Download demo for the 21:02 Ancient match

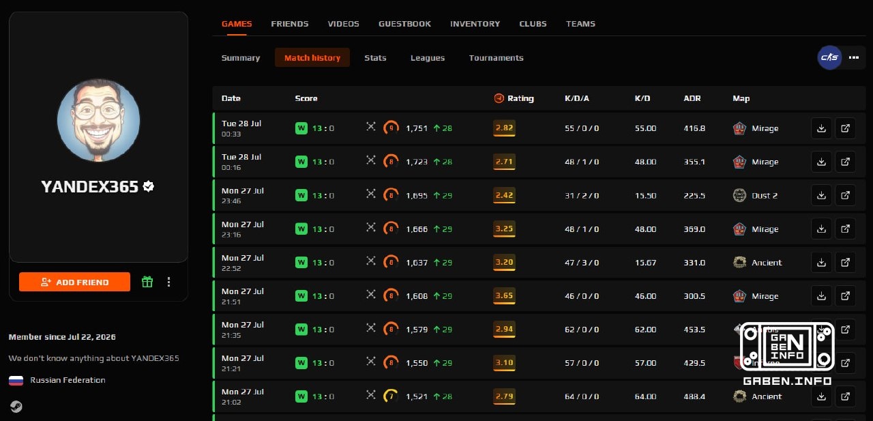[x=821, y=396]
